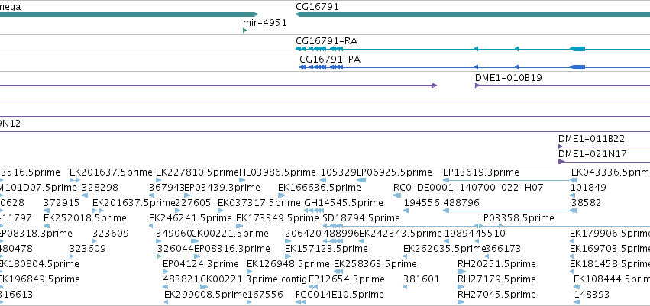The height and width of the screenshot is (306, 650).
Task: Open EST RH20251.5prime
Action: 496,264
